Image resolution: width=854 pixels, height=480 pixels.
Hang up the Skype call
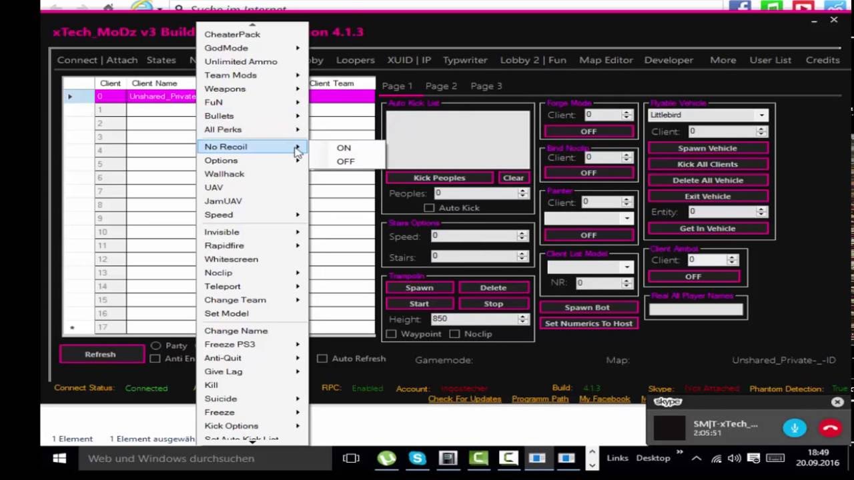click(830, 428)
